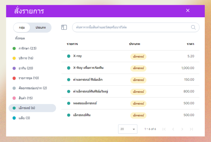Select ทั้งหมด to show all groups
Viewport: 211px width, 142px height.
pos(20,38)
